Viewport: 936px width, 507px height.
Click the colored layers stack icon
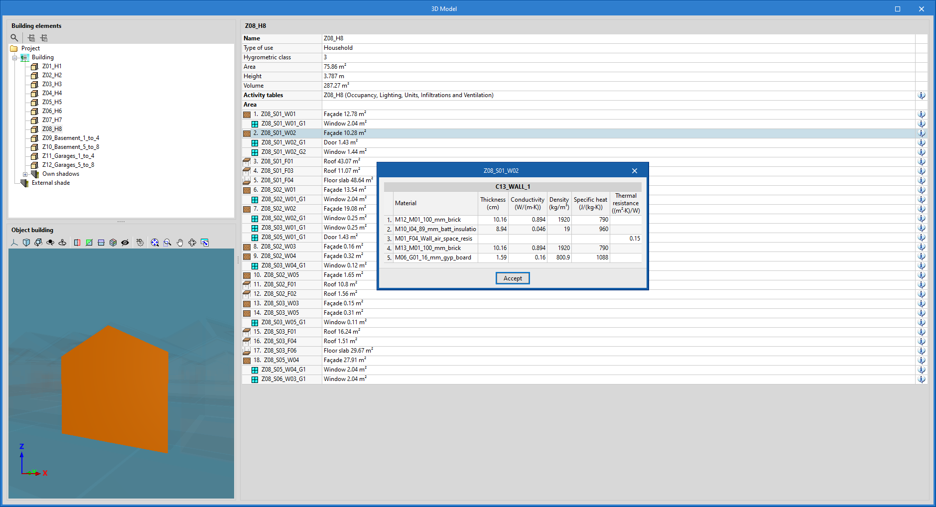113,243
